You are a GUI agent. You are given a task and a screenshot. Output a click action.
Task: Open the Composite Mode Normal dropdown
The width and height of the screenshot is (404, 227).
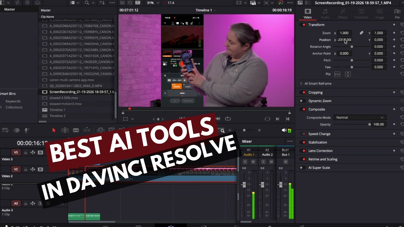pos(360,118)
